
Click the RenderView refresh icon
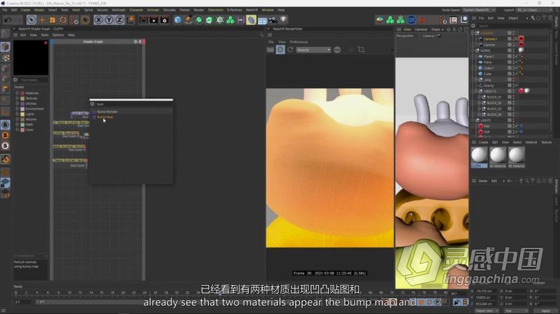[290, 50]
